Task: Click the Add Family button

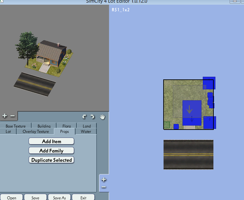Action: pos(51,150)
